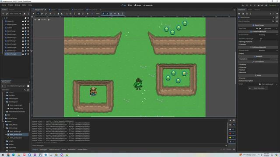Hide the Goblin node with eye icon
Screen dimensions: 280x157
pyautogui.click(x=28, y=28)
